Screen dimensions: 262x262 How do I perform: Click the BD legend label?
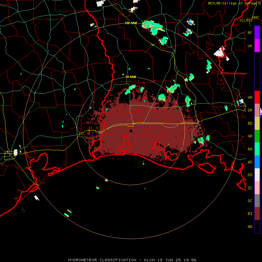click(250, 123)
